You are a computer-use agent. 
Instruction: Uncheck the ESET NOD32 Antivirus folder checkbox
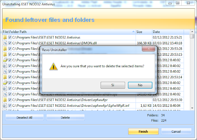(10, 38)
